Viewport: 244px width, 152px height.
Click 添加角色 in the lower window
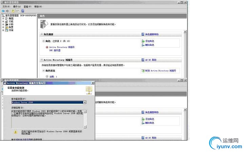(x=149, y=119)
